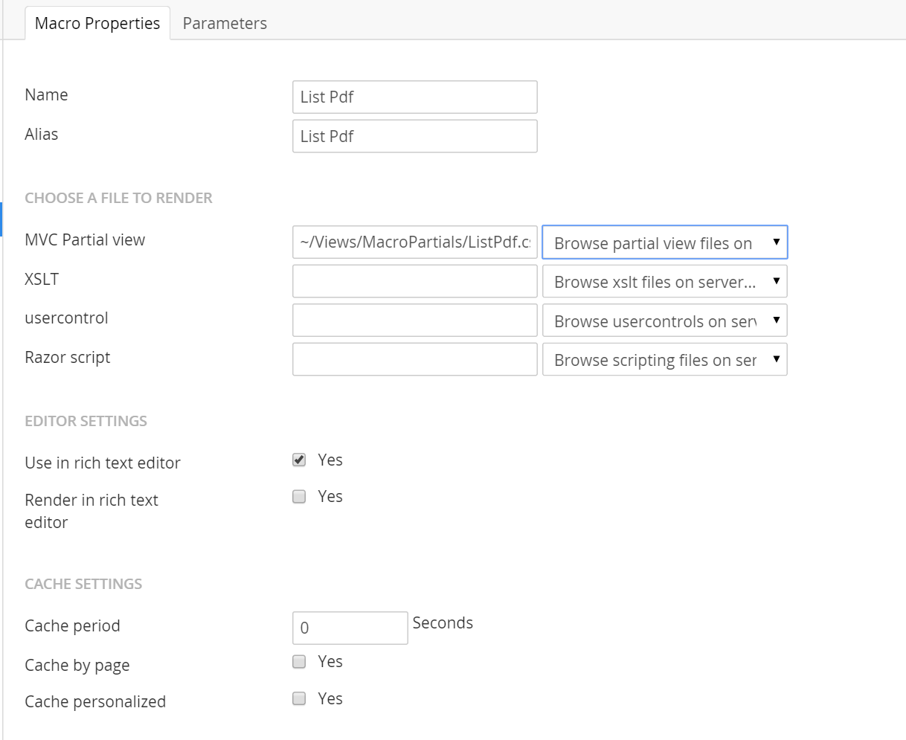Click the 'Cache personalized' label
The width and height of the screenshot is (906, 740).
pyautogui.click(x=95, y=701)
